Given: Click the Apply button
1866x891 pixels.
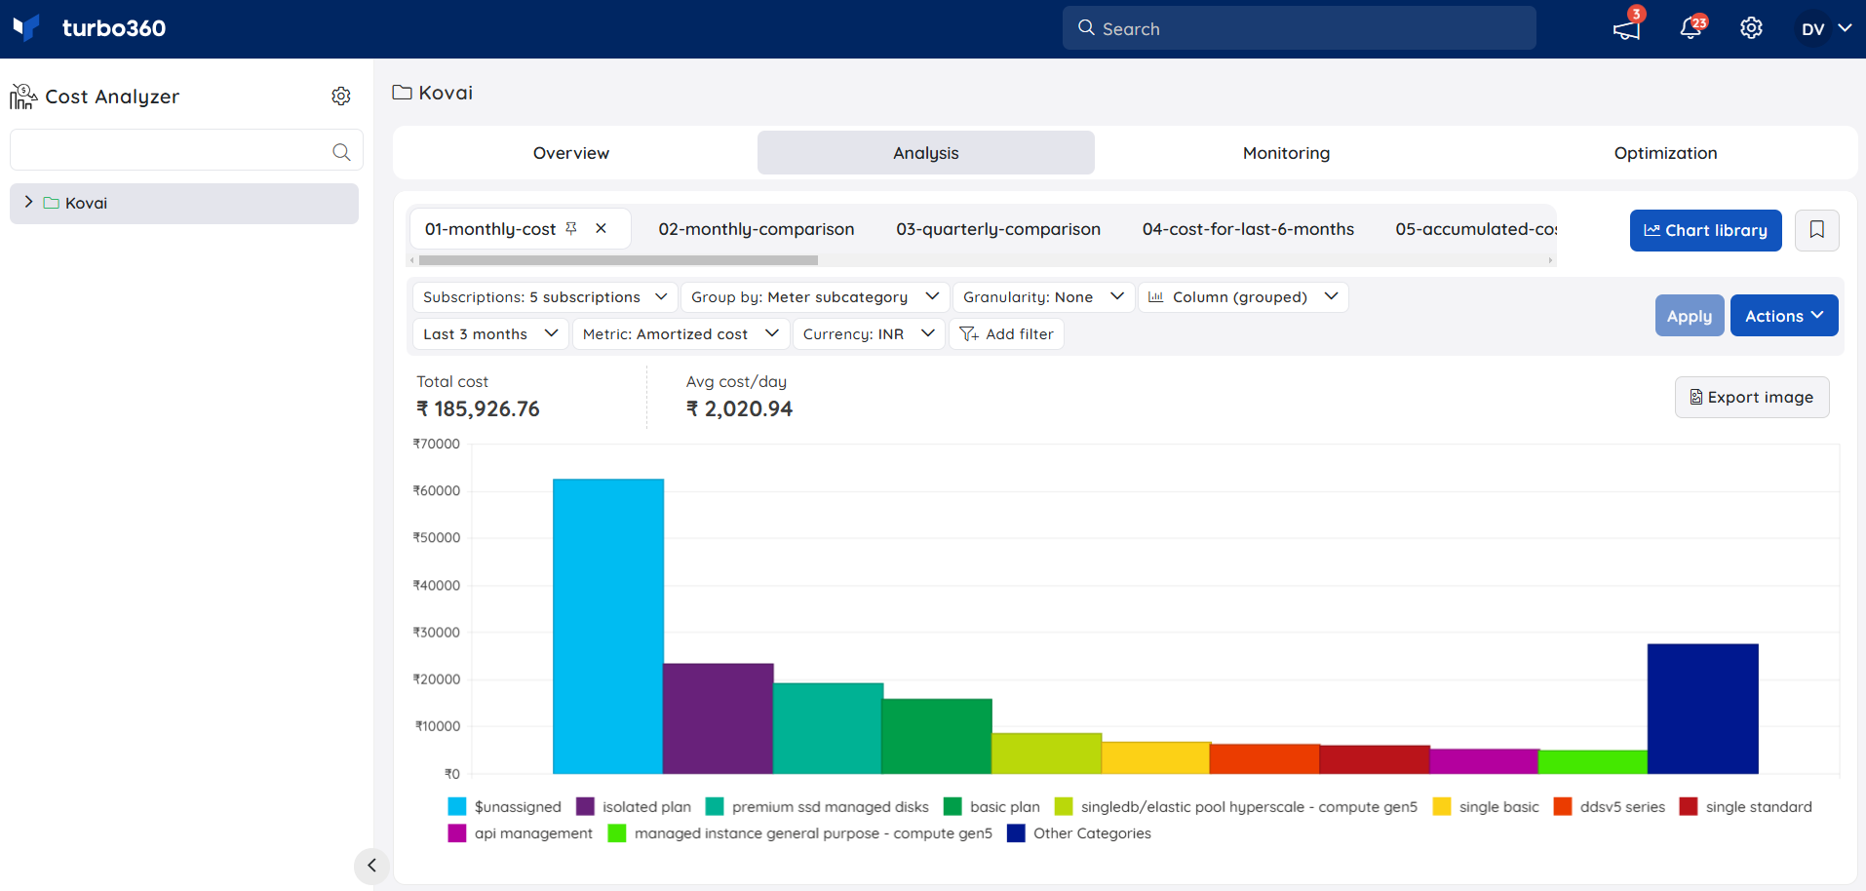Looking at the screenshot, I should [x=1689, y=316].
